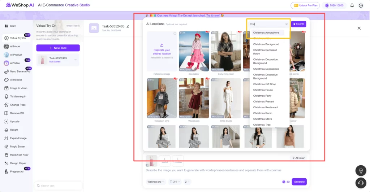370x192 pixels.
Task: Upload a reference image to replicate location
Action: (162, 51)
